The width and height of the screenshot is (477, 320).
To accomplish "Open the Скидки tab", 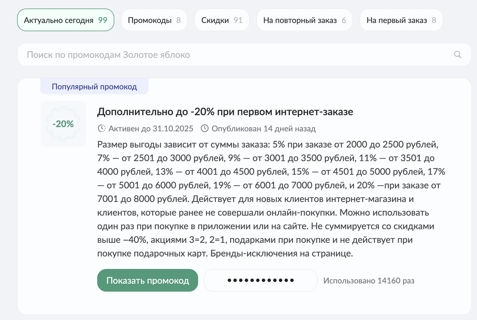I will tap(222, 20).
